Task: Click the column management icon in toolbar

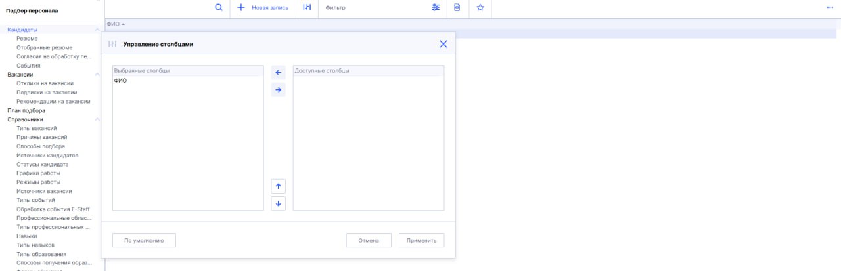Action: pyautogui.click(x=307, y=7)
